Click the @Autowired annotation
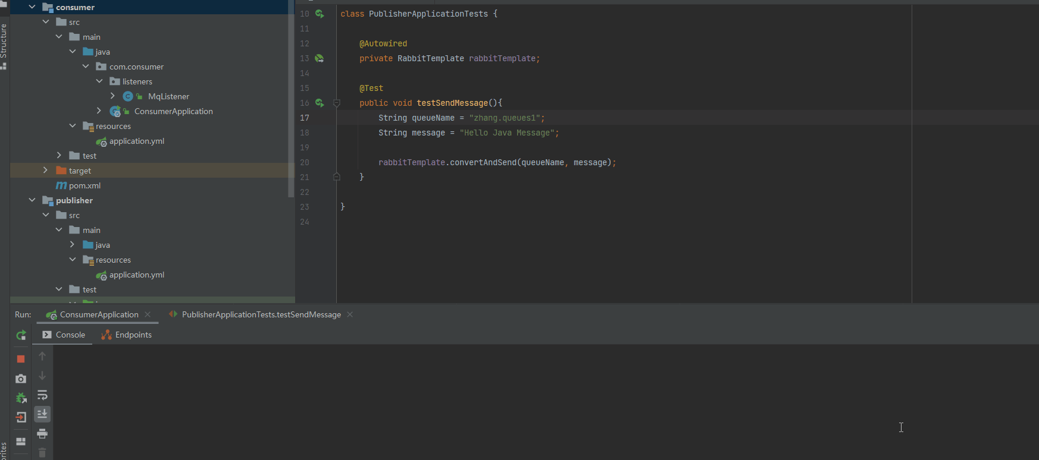The height and width of the screenshot is (460, 1039). pos(383,43)
